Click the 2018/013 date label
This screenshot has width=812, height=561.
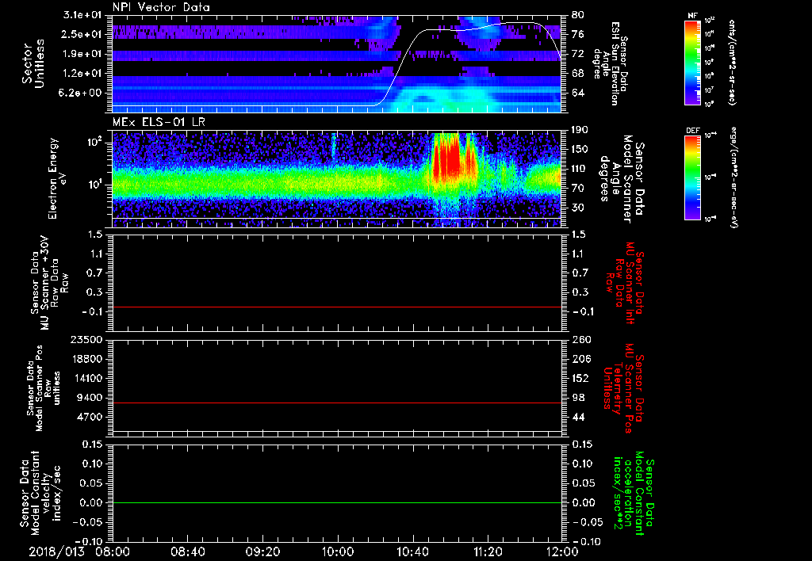point(56,551)
